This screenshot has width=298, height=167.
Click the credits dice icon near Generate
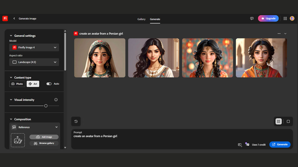coord(247,144)
